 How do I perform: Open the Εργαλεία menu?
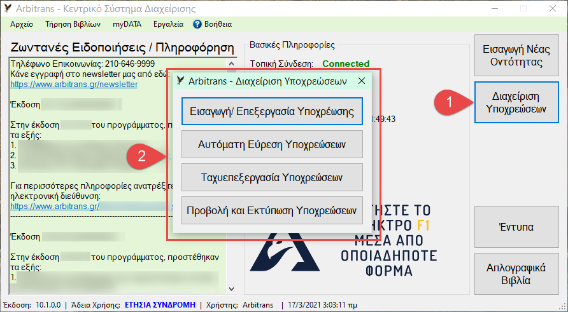tap(169, 24)
